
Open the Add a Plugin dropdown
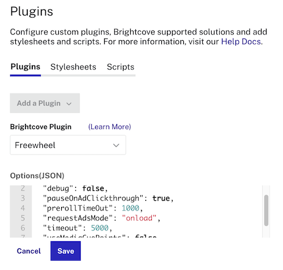pyautogui.click(x=45, y=103)
